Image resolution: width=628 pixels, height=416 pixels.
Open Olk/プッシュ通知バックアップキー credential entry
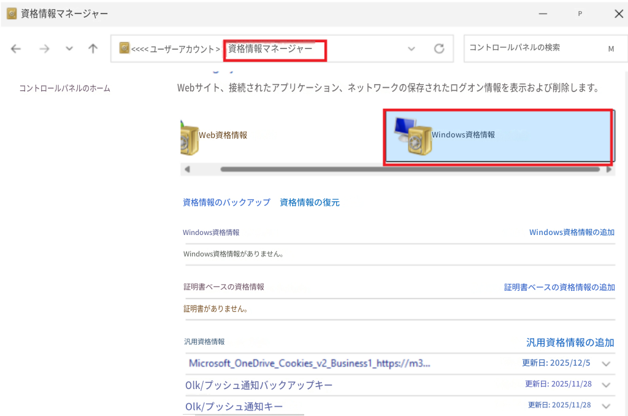tap(259, 385)
